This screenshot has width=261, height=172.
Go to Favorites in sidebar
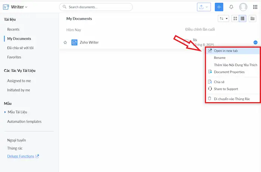point(14,57)
